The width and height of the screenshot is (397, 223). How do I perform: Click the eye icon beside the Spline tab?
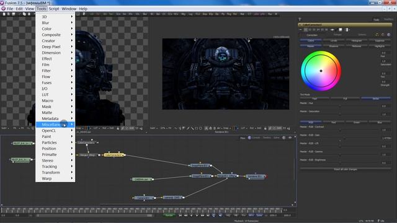290,138
